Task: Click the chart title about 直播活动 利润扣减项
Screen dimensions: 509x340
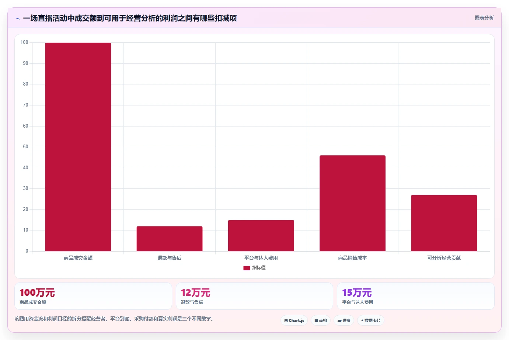Action: click(x=130, y=18)
